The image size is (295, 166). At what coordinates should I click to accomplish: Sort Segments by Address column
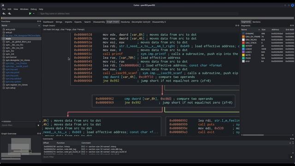(x=275, y=30)
